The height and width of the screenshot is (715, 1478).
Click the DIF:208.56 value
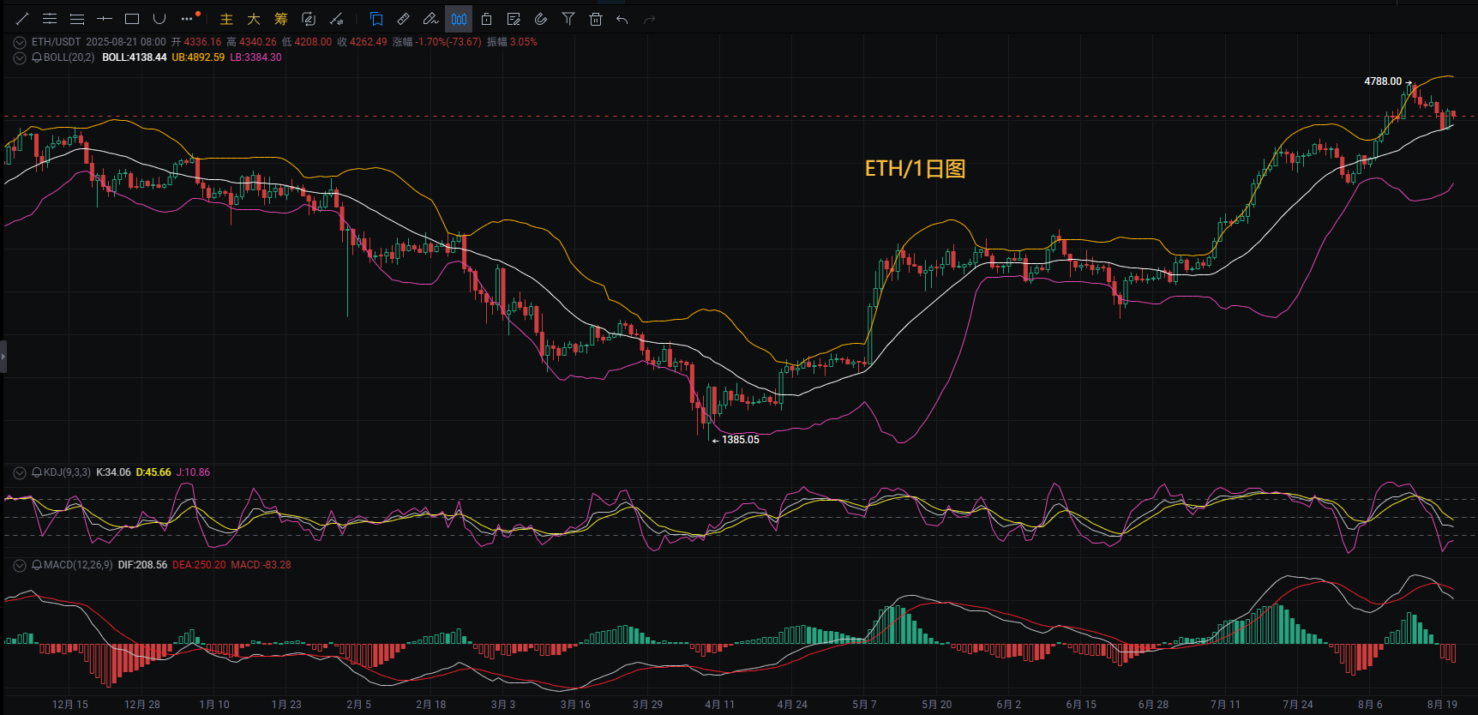click(142, 565)
